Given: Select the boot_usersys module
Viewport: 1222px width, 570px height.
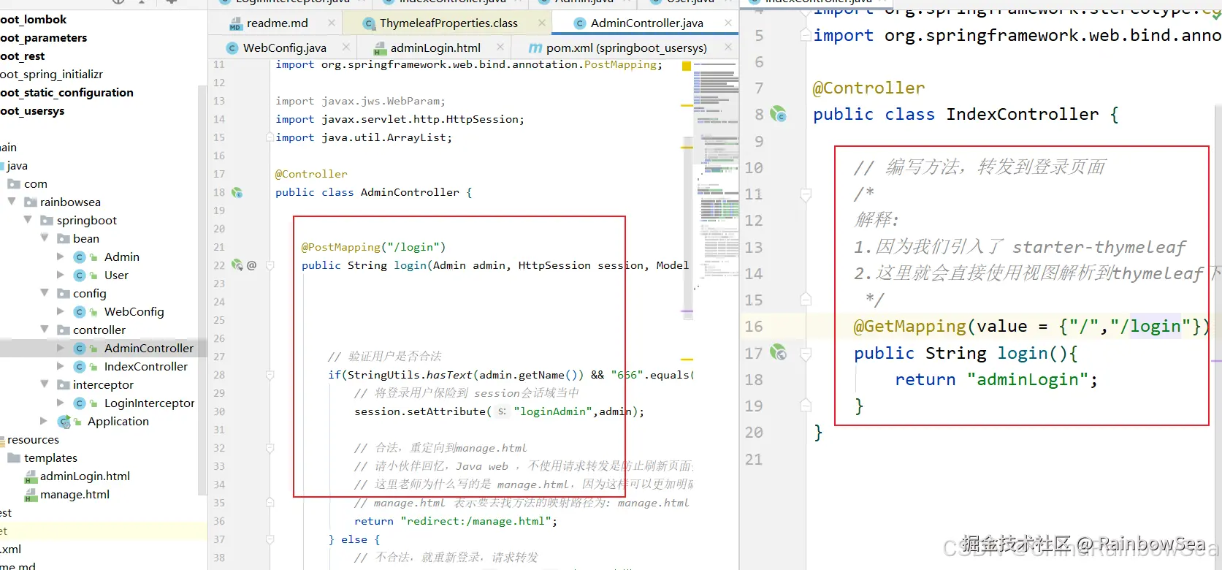Looking at the screenshot, I should [32, 110].
